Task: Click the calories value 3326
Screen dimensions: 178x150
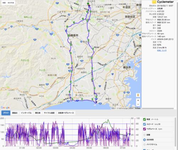Action: 159,31
